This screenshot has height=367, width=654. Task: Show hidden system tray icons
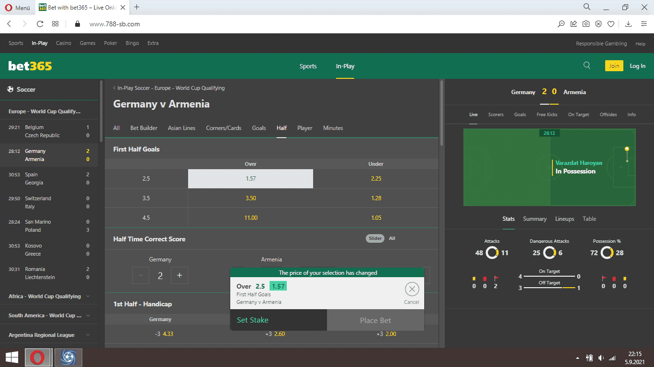[578, 358]
